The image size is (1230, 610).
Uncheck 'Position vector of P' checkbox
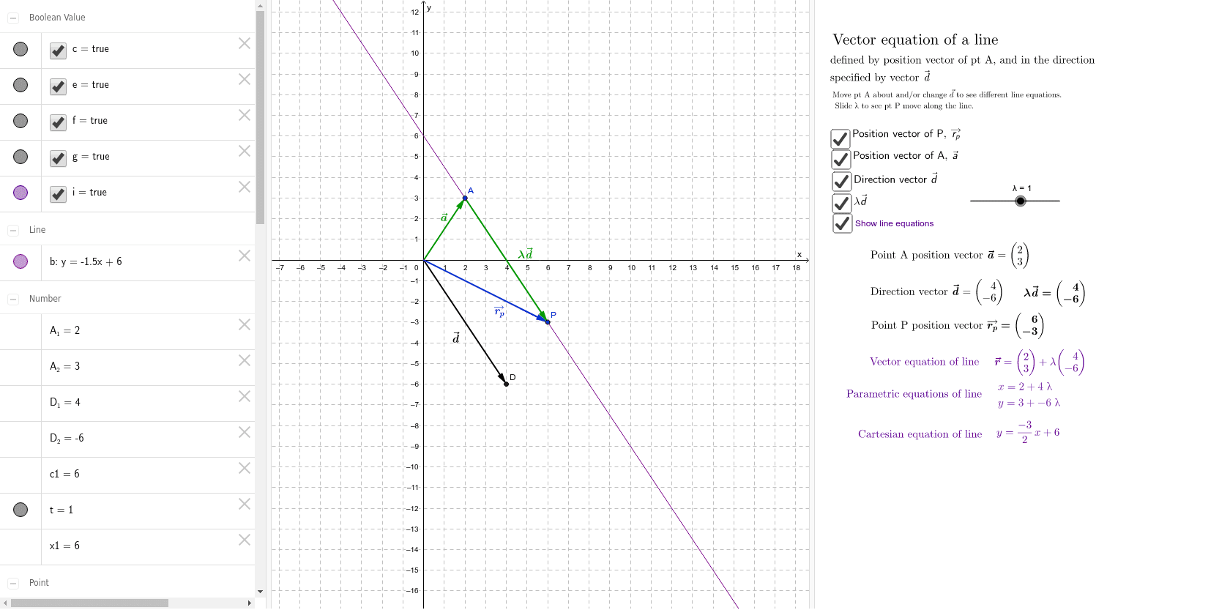(840, 138)
